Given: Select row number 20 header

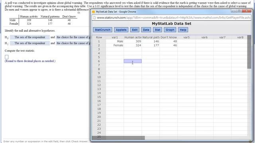Looking at the screenshot, I should click(x=99, y=117).
